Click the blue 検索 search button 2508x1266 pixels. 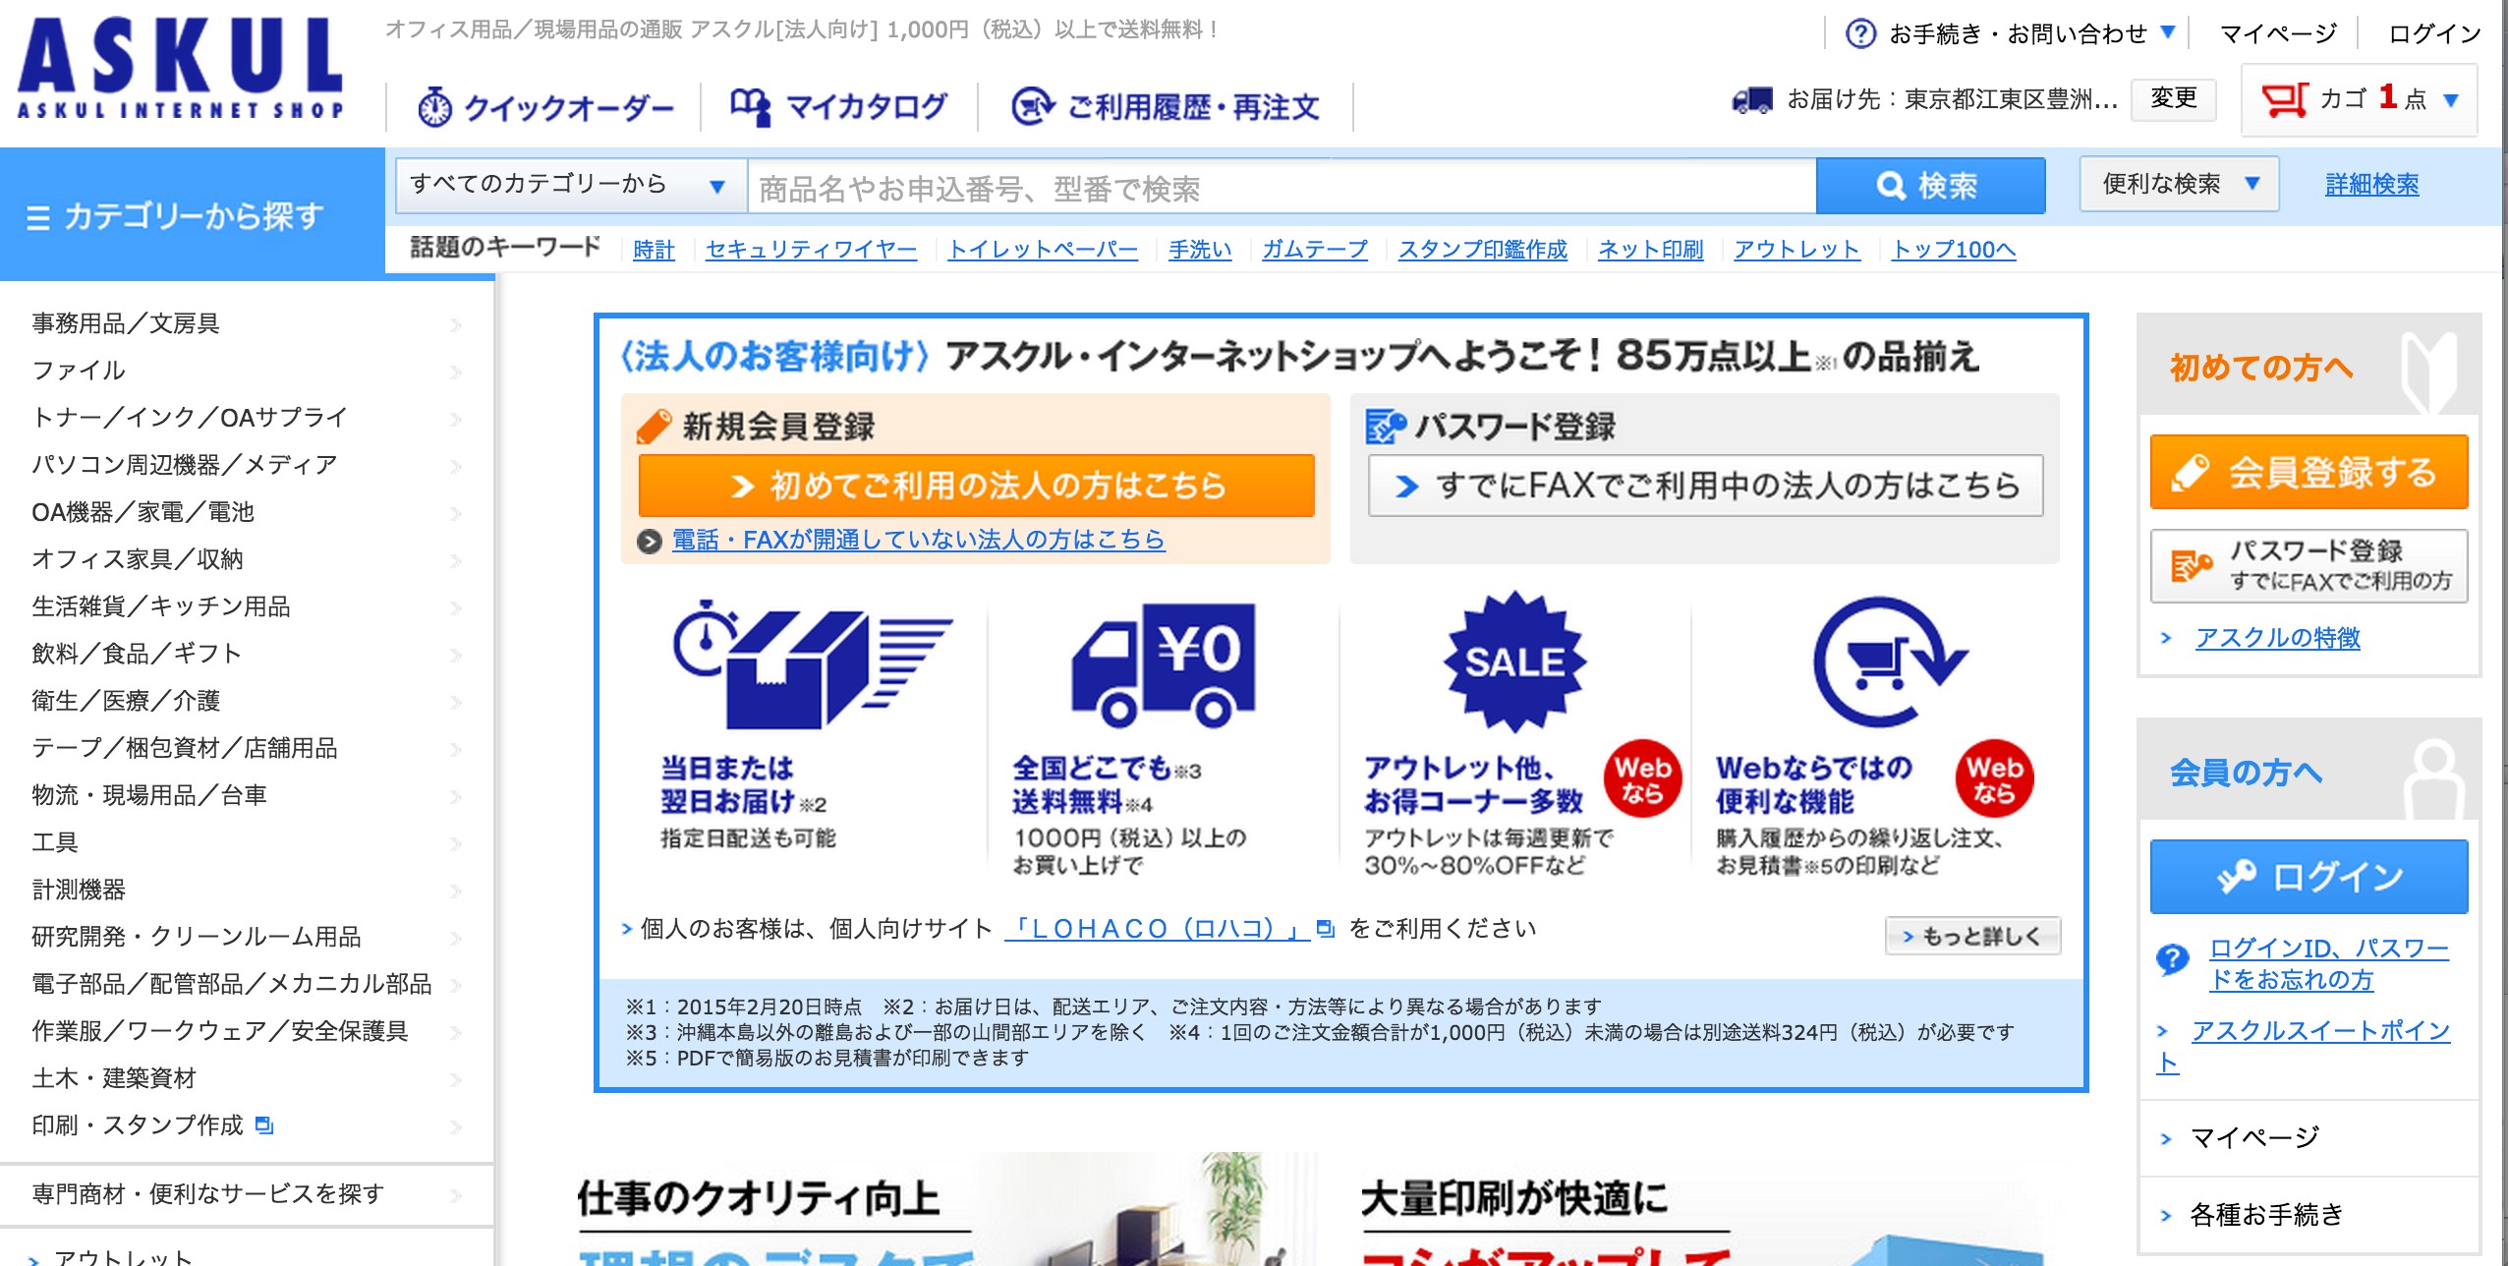pos(1930,185)
